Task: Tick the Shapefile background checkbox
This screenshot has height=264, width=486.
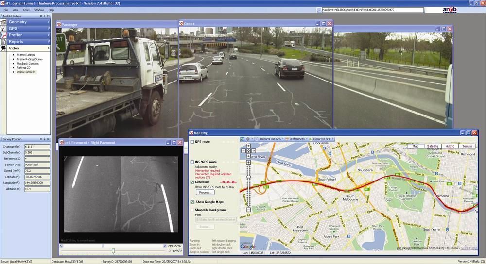Action: [192, 210]
